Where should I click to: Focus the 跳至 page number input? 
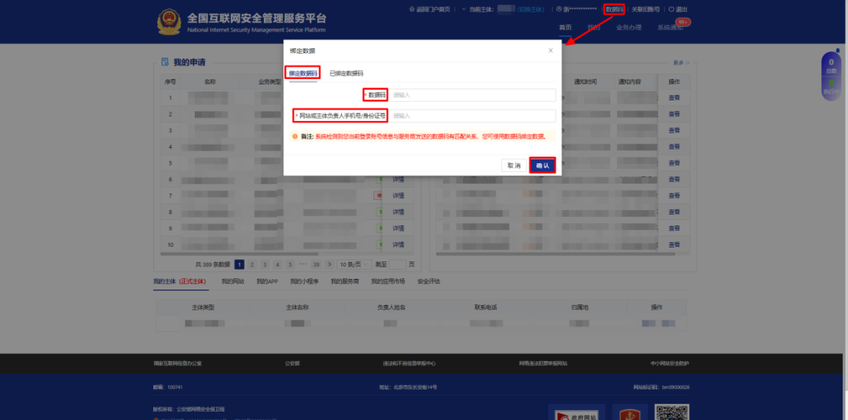(x=397, y=264)
